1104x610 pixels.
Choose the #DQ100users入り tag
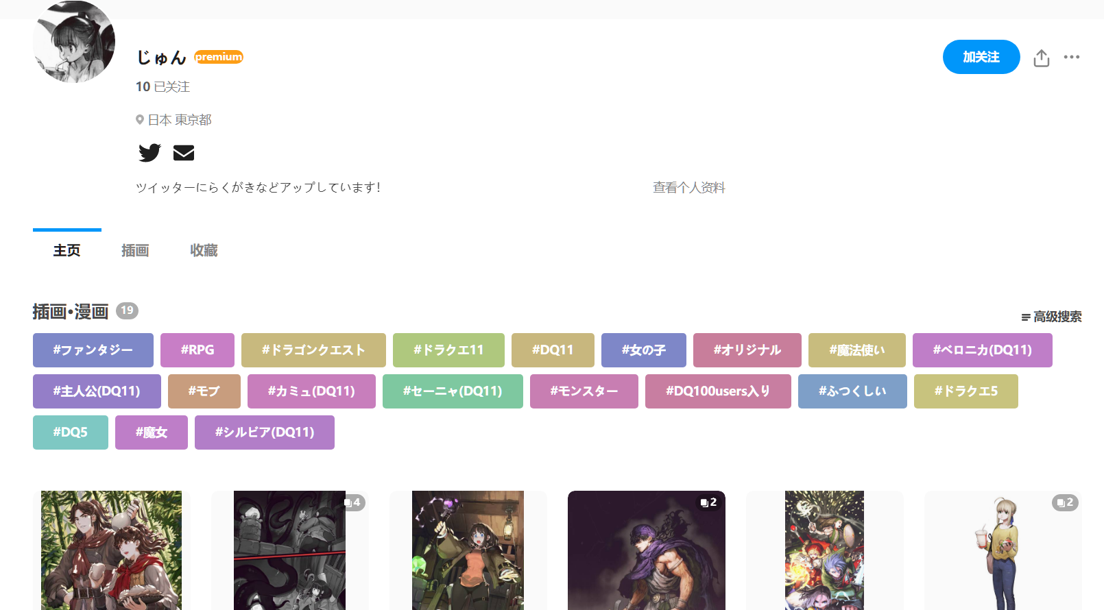pyautogui.click(x=718, y=391)
